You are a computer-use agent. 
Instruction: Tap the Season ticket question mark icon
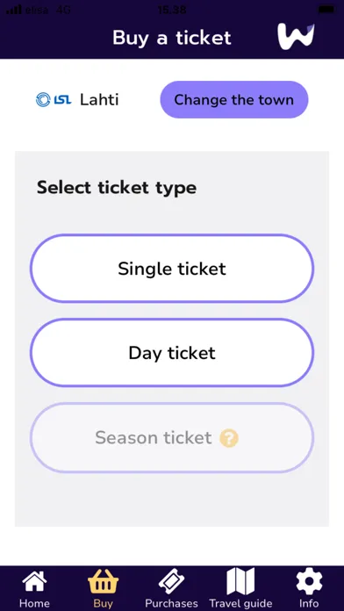pos(229,438)
